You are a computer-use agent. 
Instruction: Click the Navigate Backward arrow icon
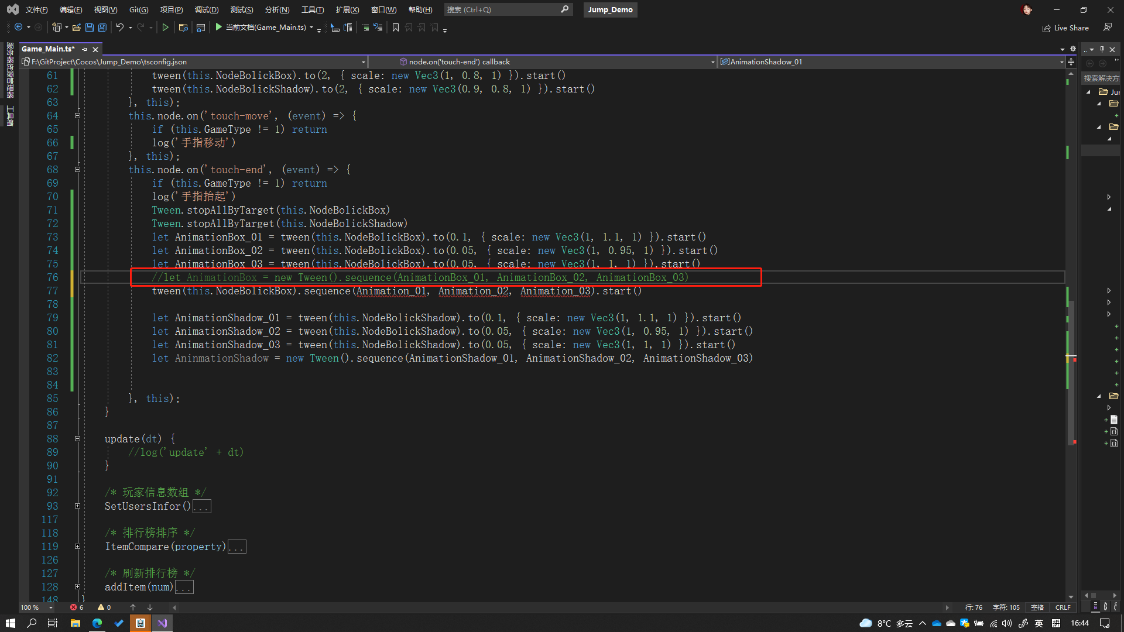click(x=19, y=28)
